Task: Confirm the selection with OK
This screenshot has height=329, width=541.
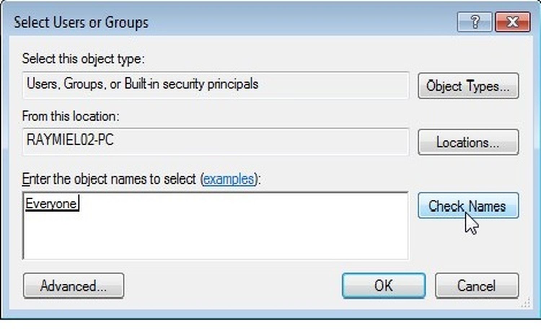Action: (384, 286)
